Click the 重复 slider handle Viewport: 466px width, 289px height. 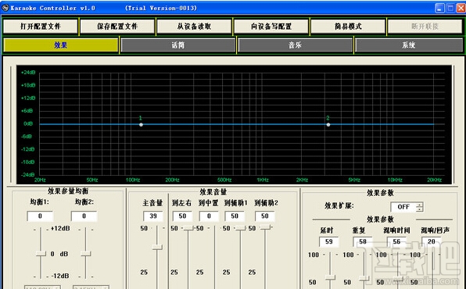point(364,278)
